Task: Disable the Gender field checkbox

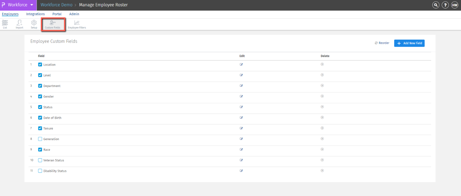Action: [40, 96]
